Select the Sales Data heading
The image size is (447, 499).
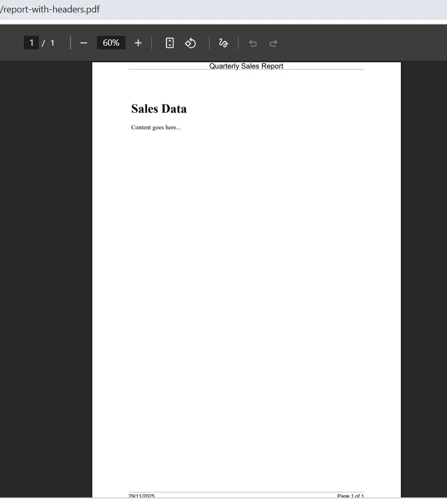tap(159, 109)
